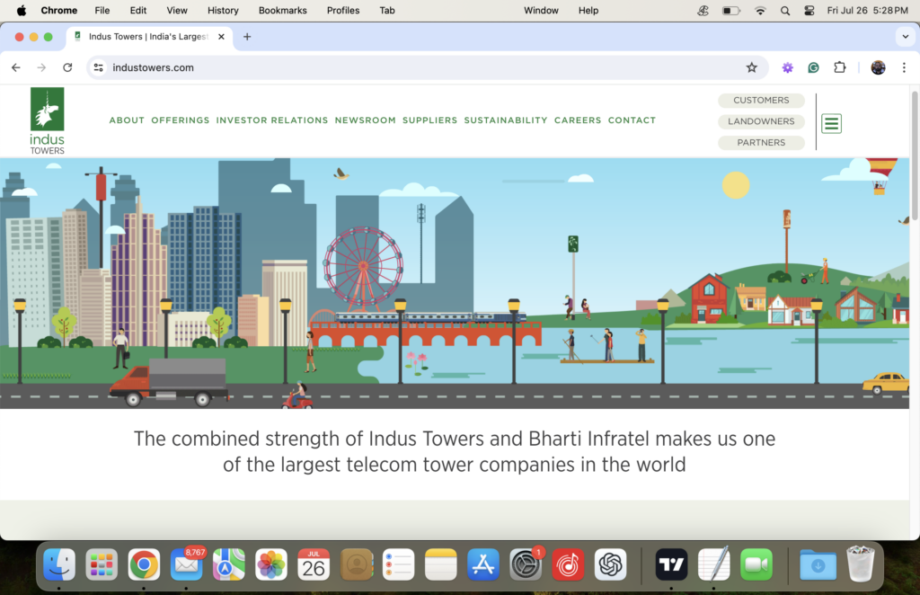Open the ChatGPT app in dock
920x595 pixels.
click(610, 564)
